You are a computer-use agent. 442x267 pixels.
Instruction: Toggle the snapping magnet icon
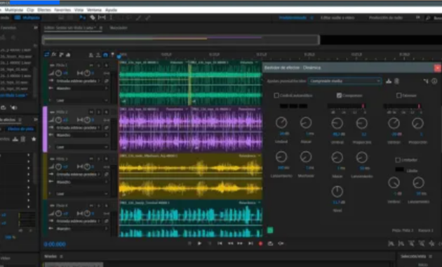pos(105,55)
